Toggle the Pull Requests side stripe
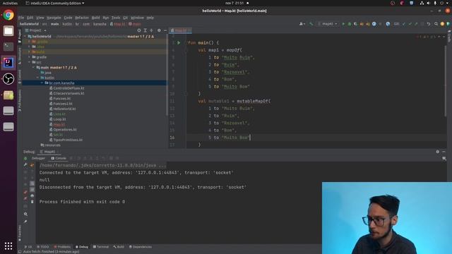This screenshot has height=254, width=452. click(20, 100)
